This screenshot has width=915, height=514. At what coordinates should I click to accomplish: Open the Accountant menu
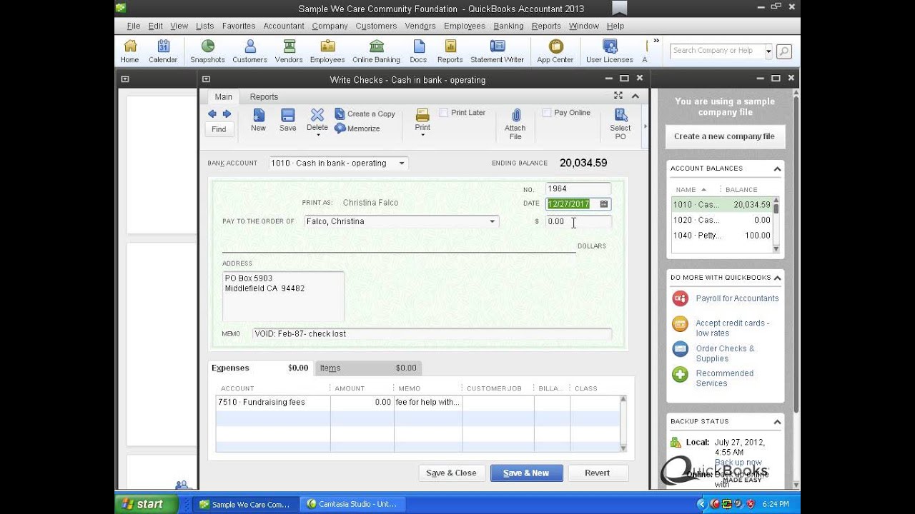coord(284,26)
